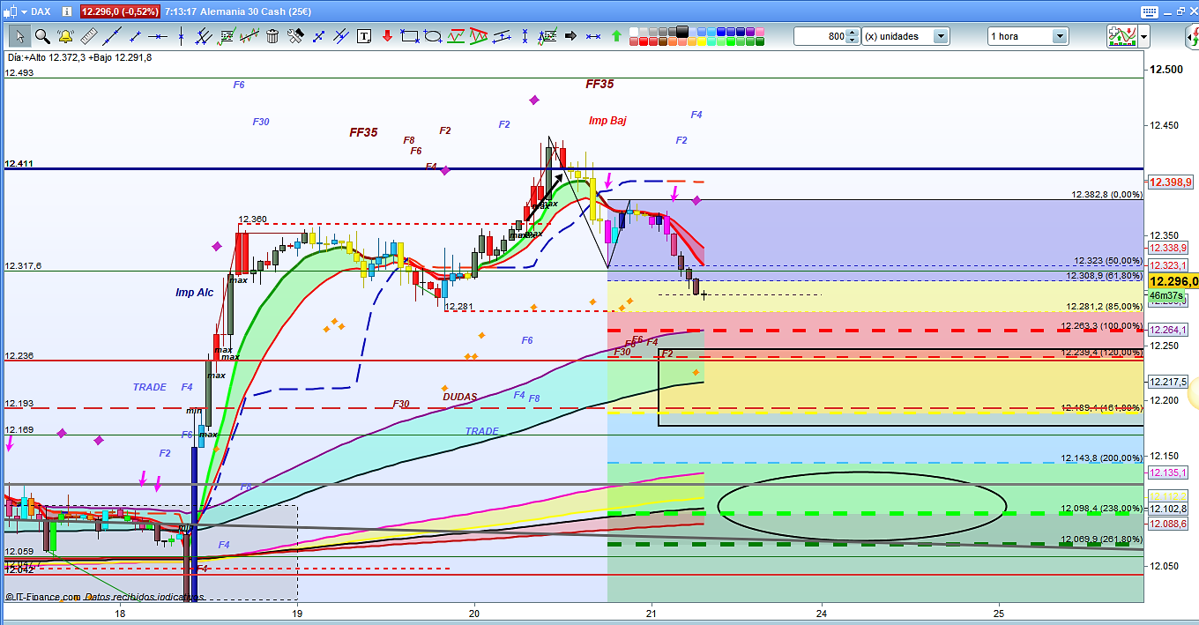
Task: Select the text annotation T tool
Action: 364,36
